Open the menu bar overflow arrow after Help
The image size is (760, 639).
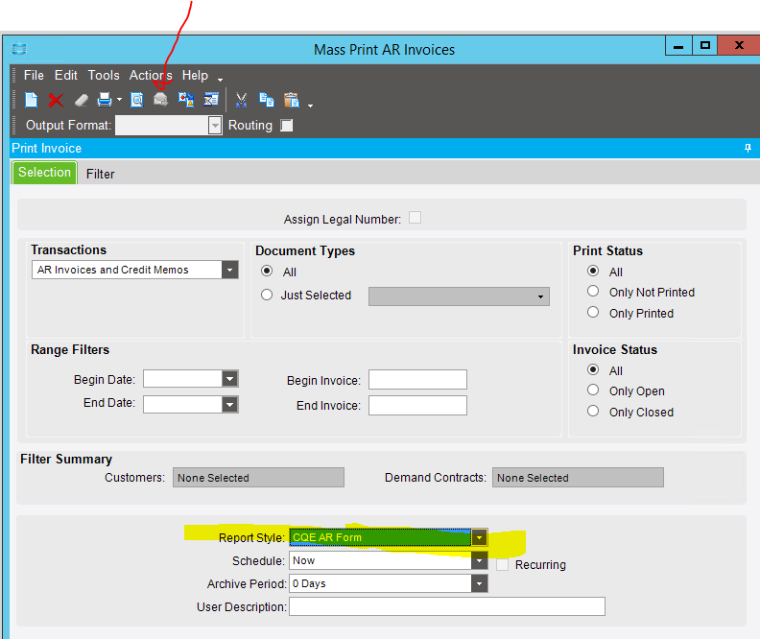coord(220,80)
